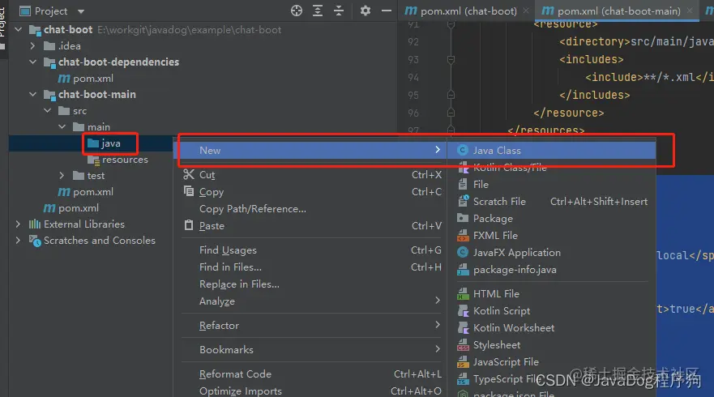Switch to pom.xml (chat-boot) tab
The width and height of the screenshot is (714, 397).
tap(468, 11)
